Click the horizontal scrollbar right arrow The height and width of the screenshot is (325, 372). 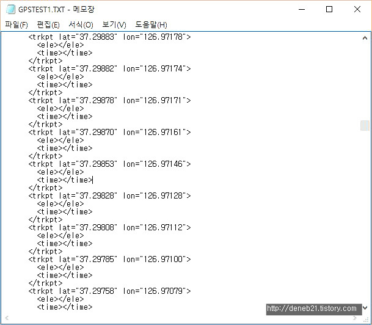(355, 318)
